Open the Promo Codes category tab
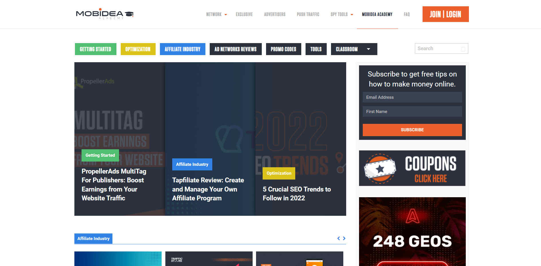Image resolution: width=541 pixels, height=266 pixels. (x=284, y=49)
